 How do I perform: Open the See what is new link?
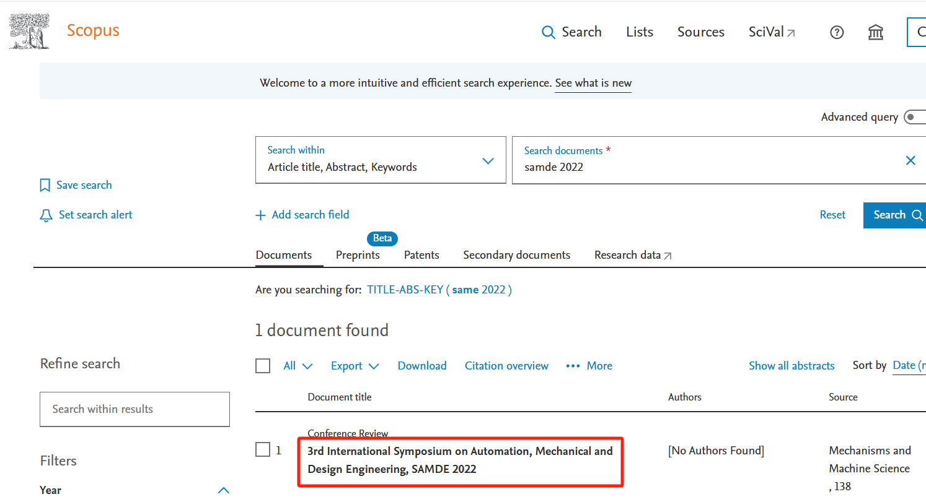coord(593,83)
